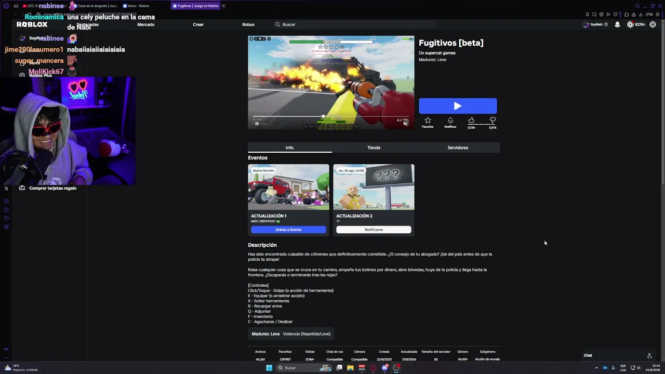
Task: Open the Actualización 2 event thumbnail
Action: click(374, 187)
